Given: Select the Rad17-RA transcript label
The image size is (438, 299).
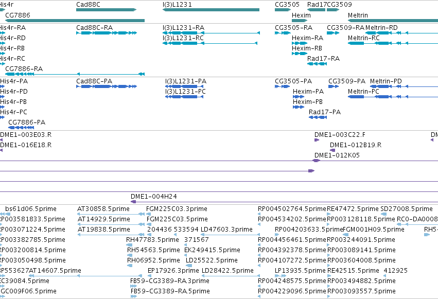Looking at the screenshot, I should coord(323,59).
